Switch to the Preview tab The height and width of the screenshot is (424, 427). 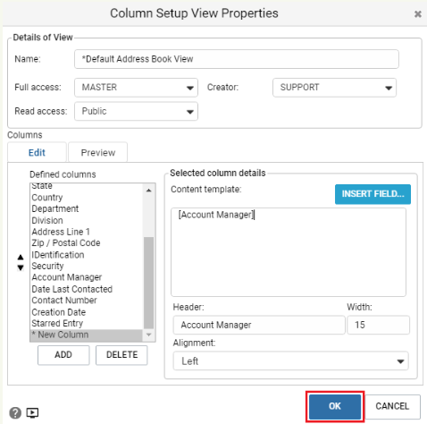[x=98, y=152]
